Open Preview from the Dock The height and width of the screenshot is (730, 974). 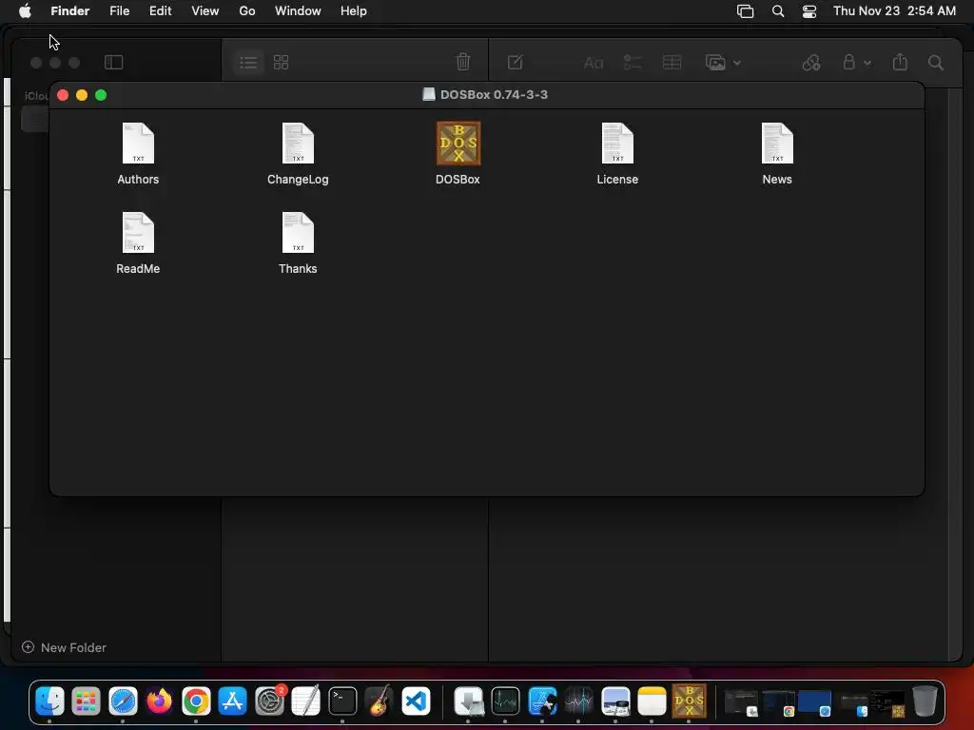(x=615, y=701)
